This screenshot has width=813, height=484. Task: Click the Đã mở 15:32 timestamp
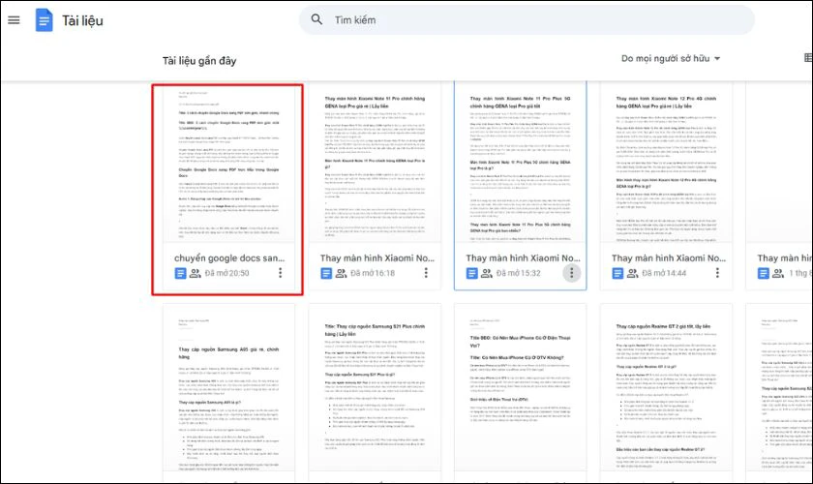click(518, 273)
